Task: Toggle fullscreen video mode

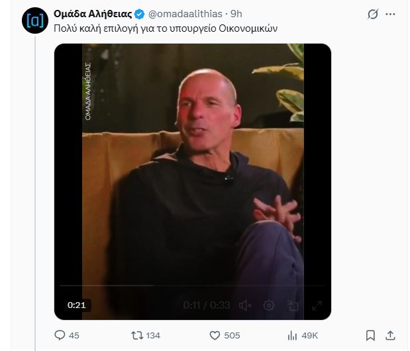Action: (317, 305)
